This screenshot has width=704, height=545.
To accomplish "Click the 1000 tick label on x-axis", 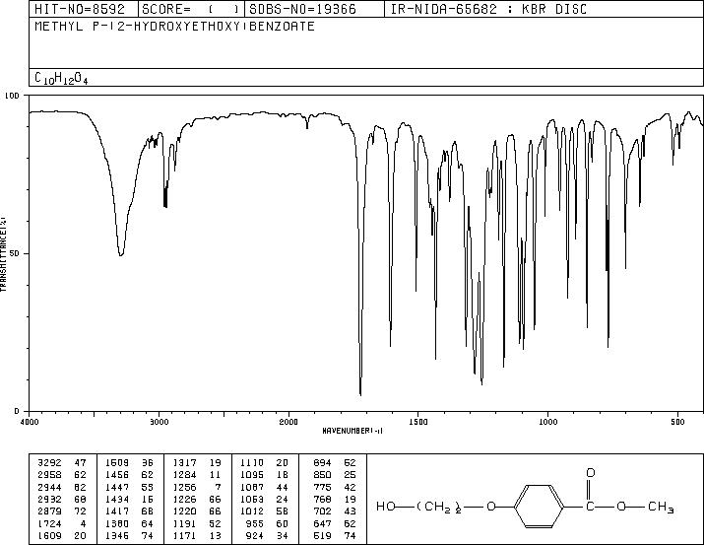I will 547,422.
